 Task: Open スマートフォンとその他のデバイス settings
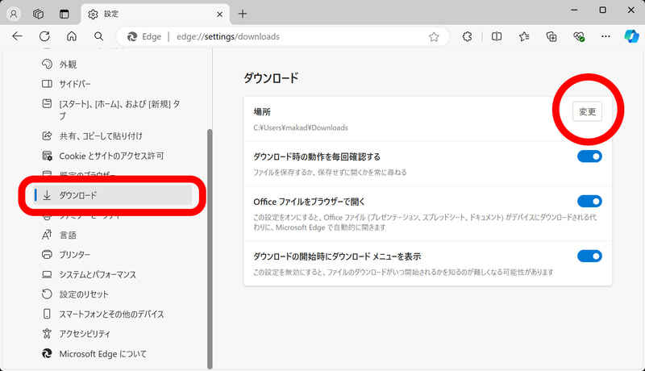coord(112,314)
